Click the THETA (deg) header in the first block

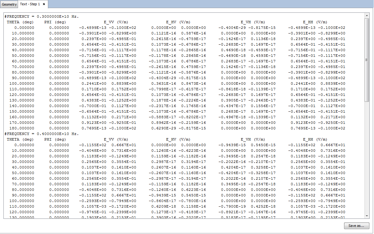[x=20, y=22]
